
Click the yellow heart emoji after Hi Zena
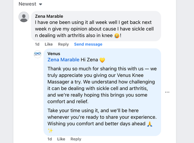coord(102,60)
